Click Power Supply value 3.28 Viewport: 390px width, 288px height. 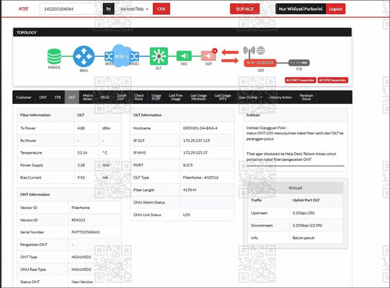point(81,165)
